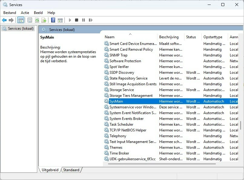Select the Uitgebreid tab
The height and width of the screenshot is (180, 244).
(50, 170)
